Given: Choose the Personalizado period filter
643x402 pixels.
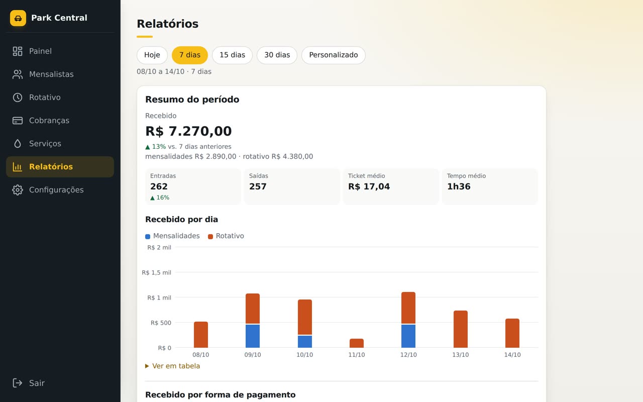Looking at the screenshot, I should (334, 55).
